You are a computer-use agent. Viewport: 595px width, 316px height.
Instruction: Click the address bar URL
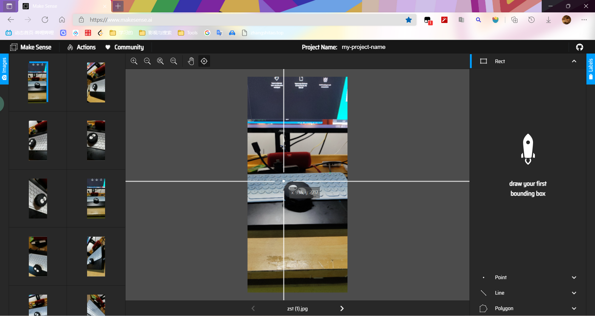point(121,20)
